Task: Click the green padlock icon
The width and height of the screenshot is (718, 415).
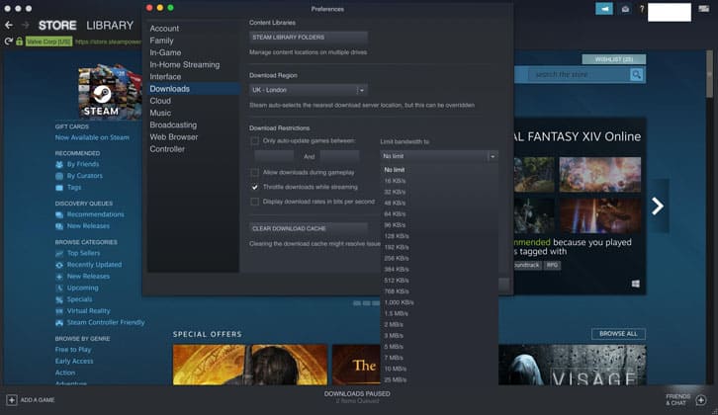Action: (x=19, y=41)
